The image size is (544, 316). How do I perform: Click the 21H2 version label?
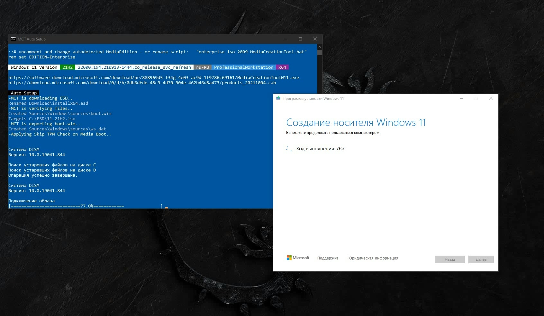[x=68, y=67]
